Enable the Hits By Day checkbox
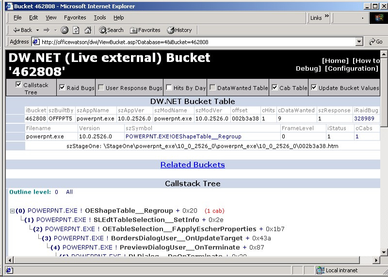The image size is (388, 277). tap(169, 87)
